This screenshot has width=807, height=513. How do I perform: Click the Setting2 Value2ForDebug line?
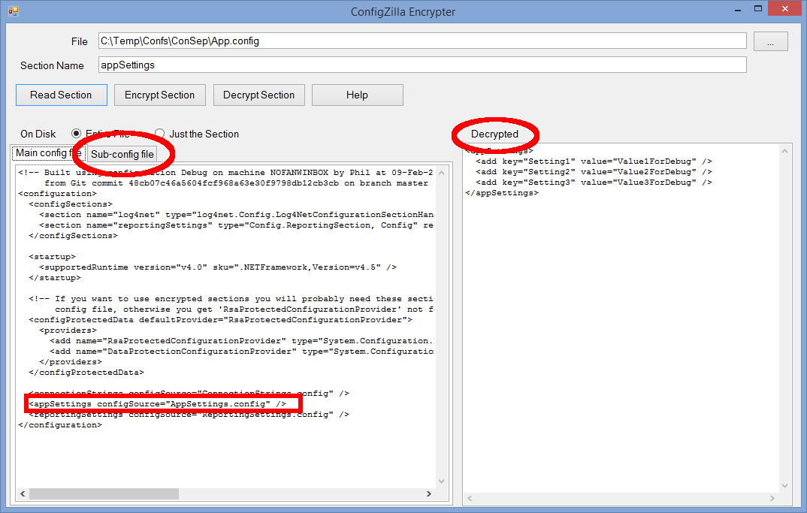(594, 172)
